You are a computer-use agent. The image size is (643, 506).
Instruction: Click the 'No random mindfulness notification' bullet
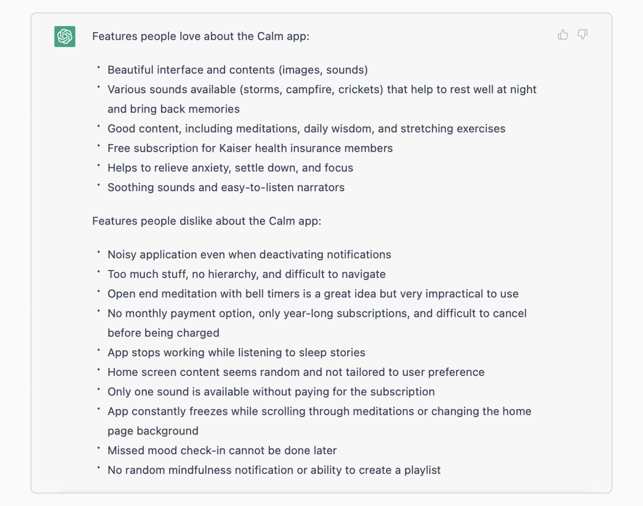274,470
